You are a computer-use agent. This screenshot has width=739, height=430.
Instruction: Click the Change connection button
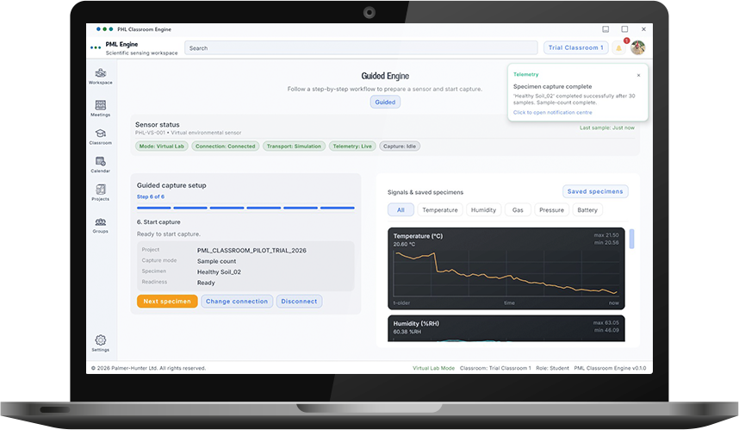(237, 302)
